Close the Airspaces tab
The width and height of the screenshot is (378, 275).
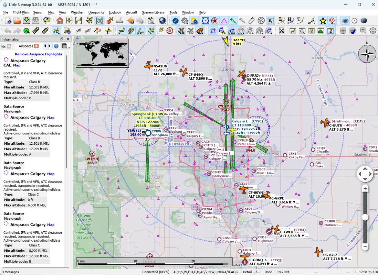[x=36, y=46]
